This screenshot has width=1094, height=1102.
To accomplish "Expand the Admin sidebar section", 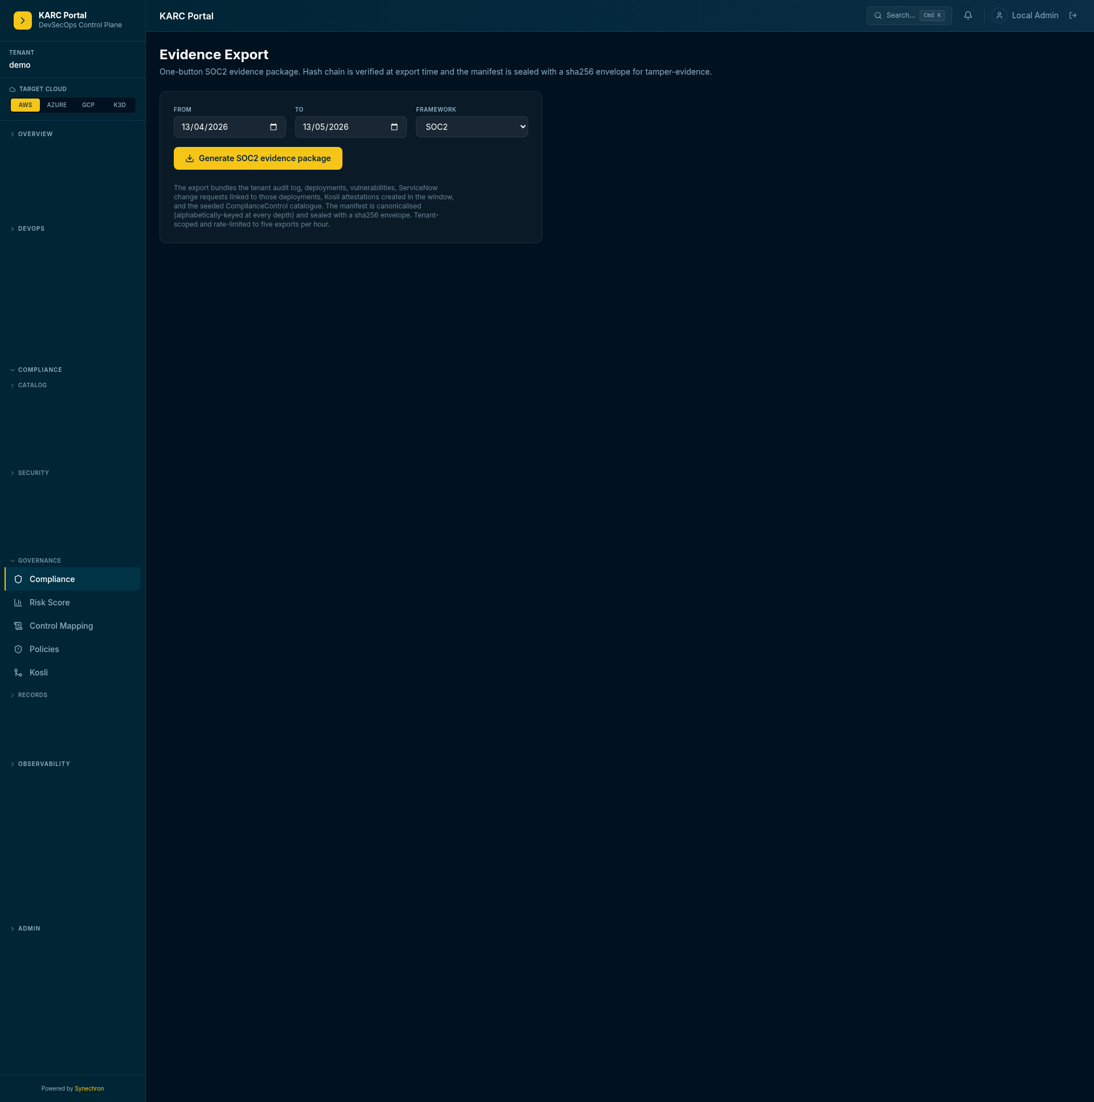I will [29, 928].
